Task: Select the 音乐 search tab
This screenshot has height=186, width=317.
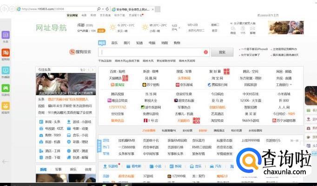Action: point(114,43)
